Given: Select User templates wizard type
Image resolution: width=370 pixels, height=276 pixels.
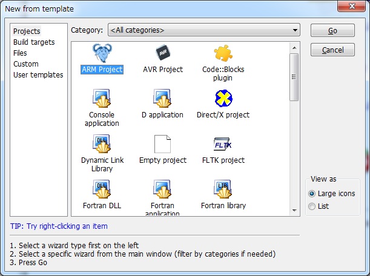Looking at the screenshot, I should 38,75.
